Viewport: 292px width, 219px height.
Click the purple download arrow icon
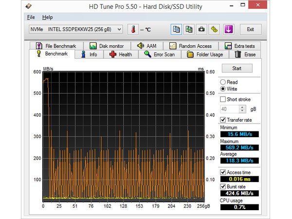coord(229,29)
